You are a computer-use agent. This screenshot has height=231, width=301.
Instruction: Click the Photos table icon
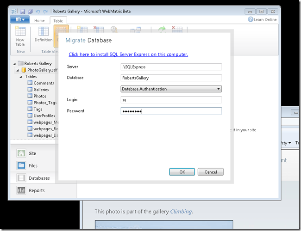(x=30, y=96)
